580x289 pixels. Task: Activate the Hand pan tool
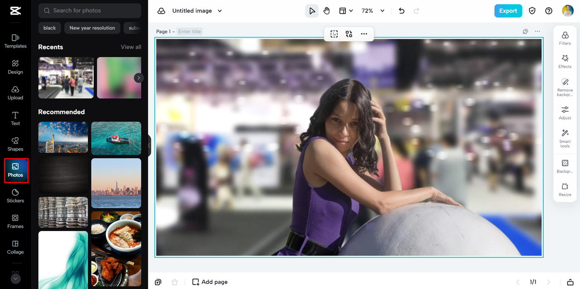click(x=327, y=11)
